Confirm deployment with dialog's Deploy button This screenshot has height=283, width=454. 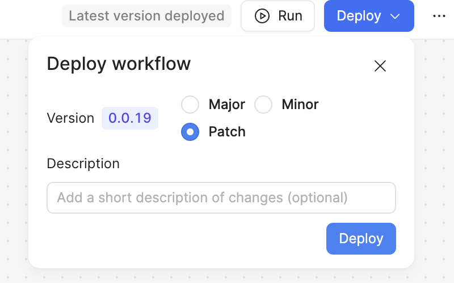(x=361, y=239)
